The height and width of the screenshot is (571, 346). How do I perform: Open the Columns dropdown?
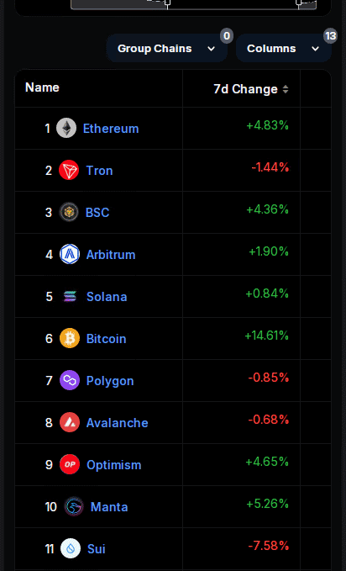point(283,49)
